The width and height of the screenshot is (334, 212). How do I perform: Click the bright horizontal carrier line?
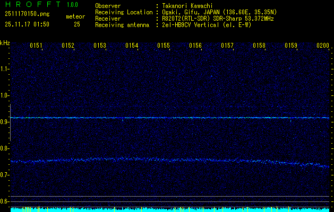170,118
